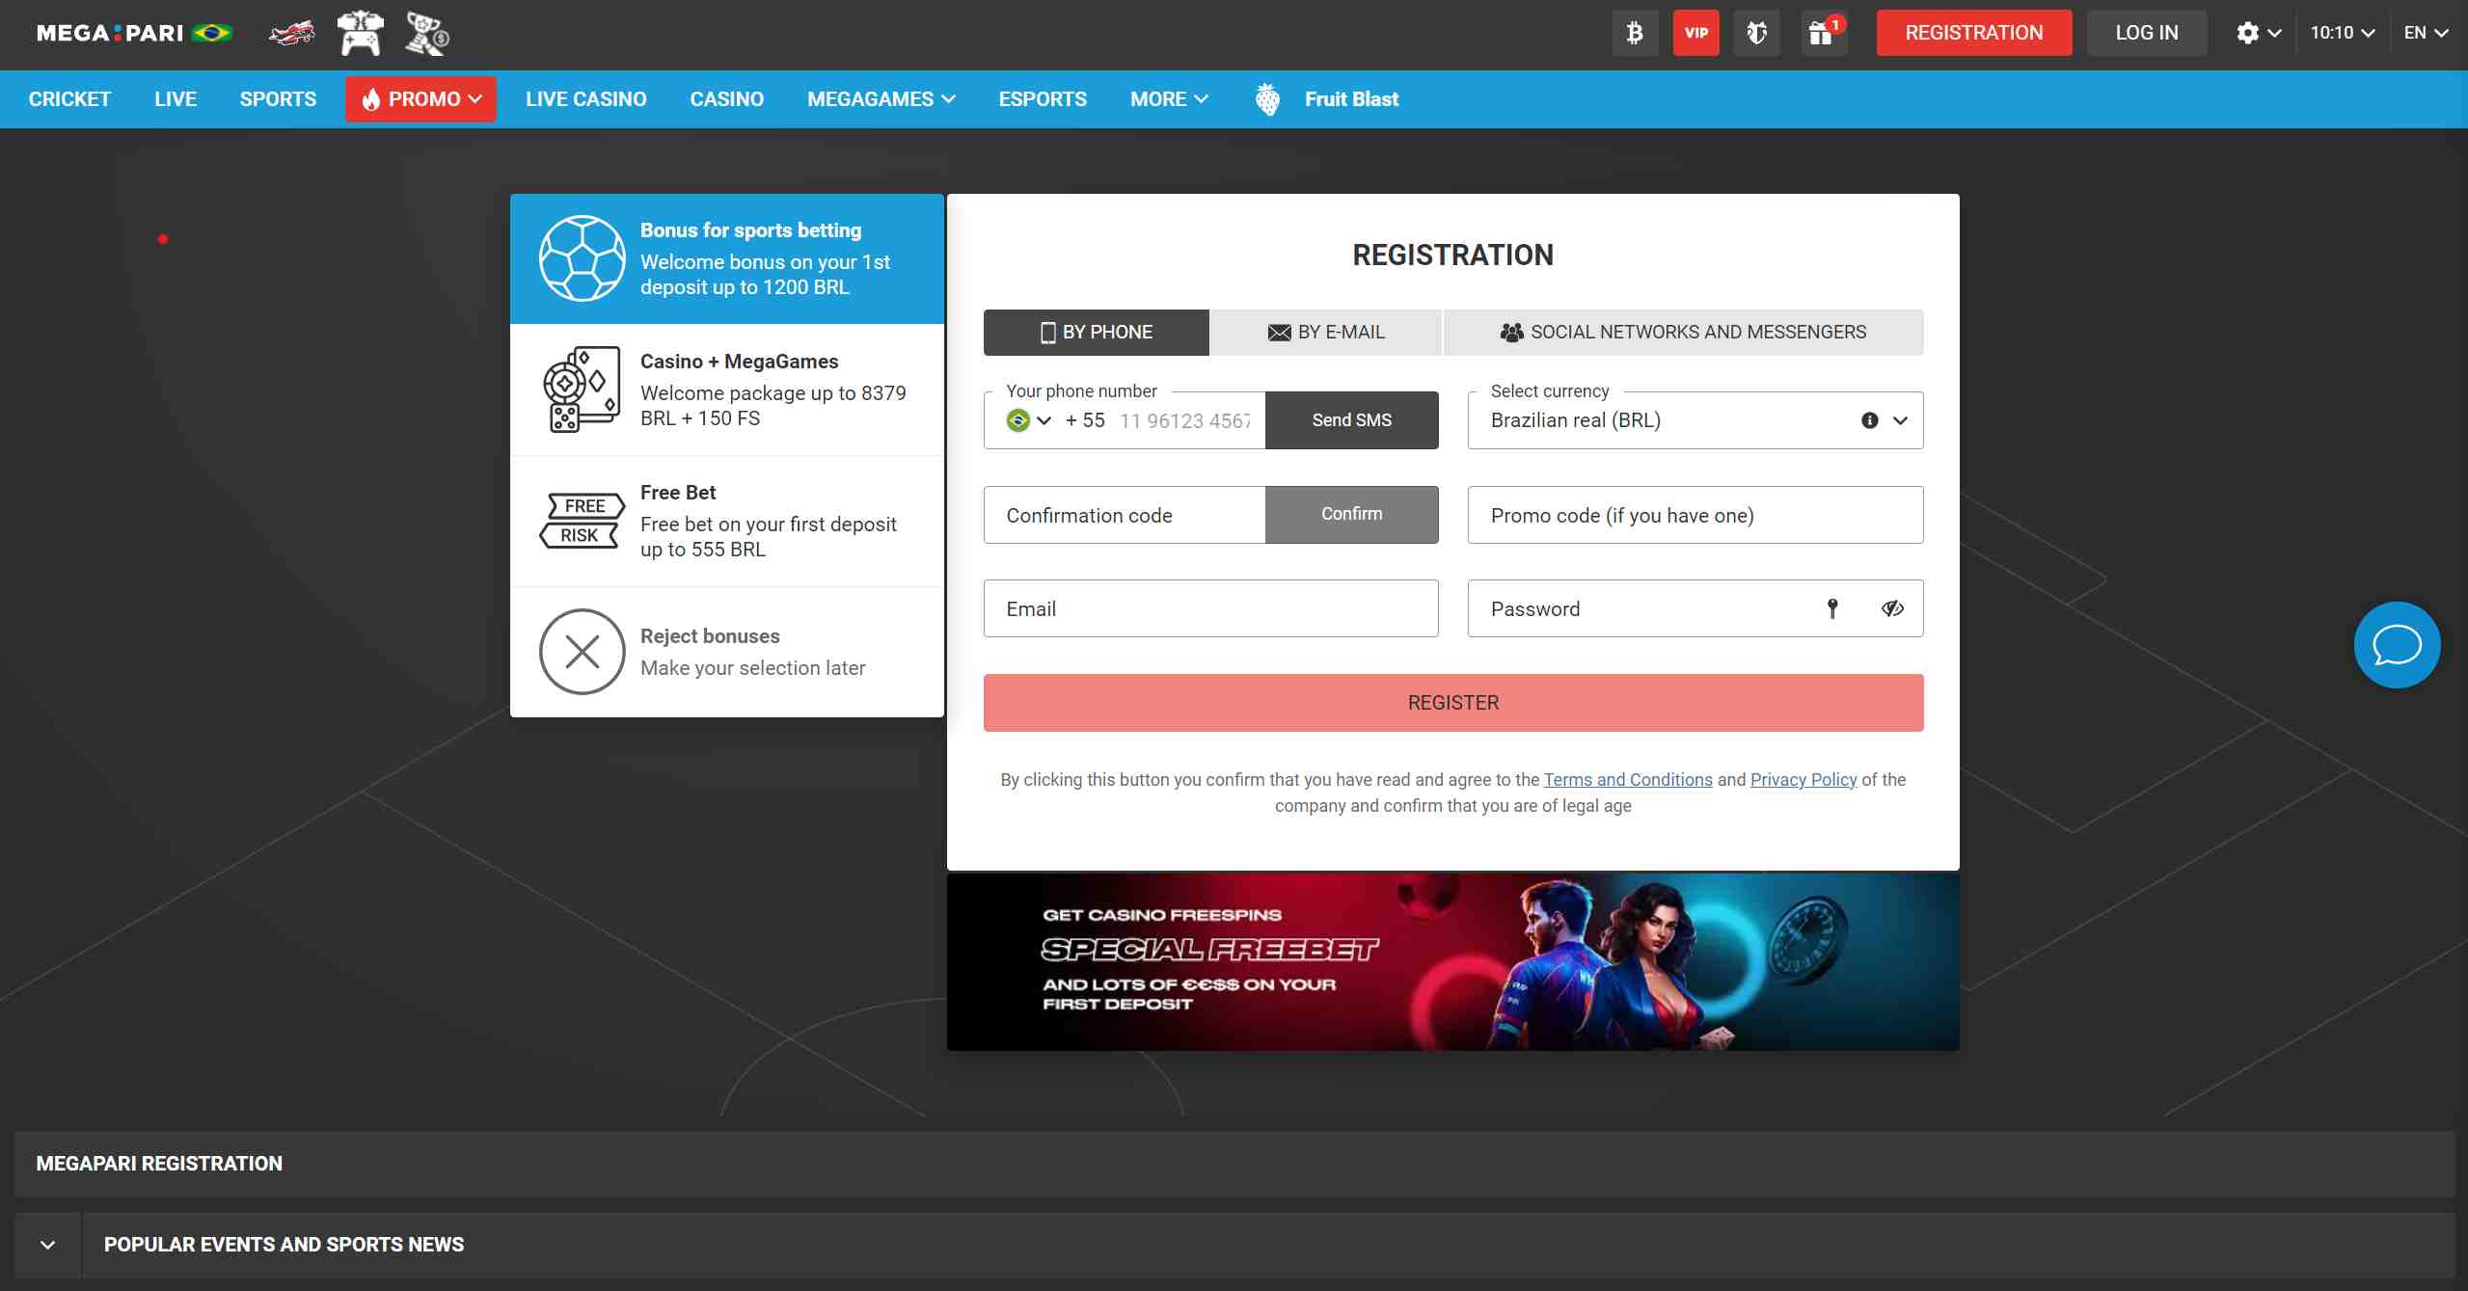Open the country code flag dropdown

coord(1028,420)
